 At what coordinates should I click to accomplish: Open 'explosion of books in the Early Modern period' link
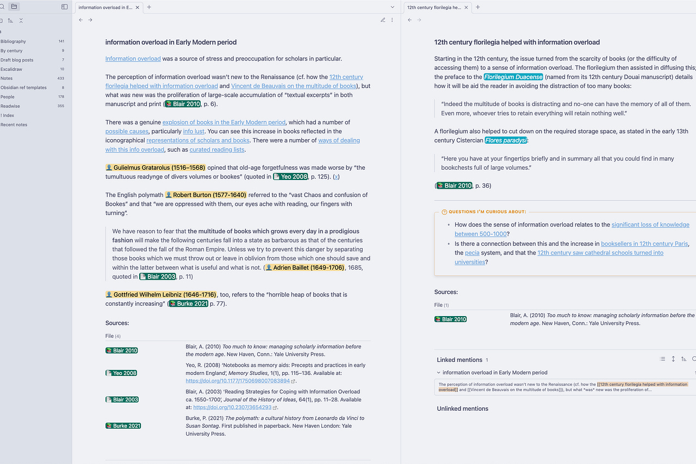coord(224,122)
